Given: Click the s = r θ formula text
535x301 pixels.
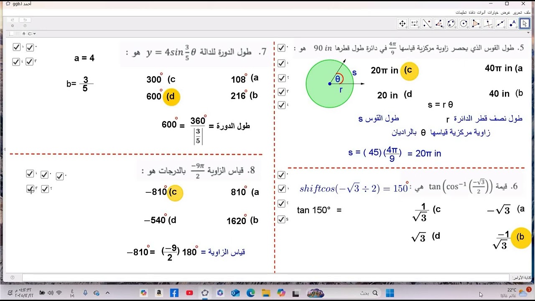Looking at the screenshot, I should pyautogui.click(x=440, y=105).
